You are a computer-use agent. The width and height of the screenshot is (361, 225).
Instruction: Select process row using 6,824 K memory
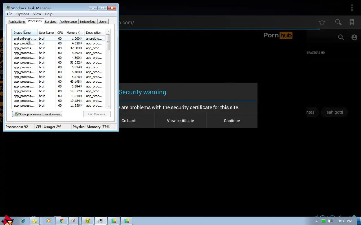[59, 67]
